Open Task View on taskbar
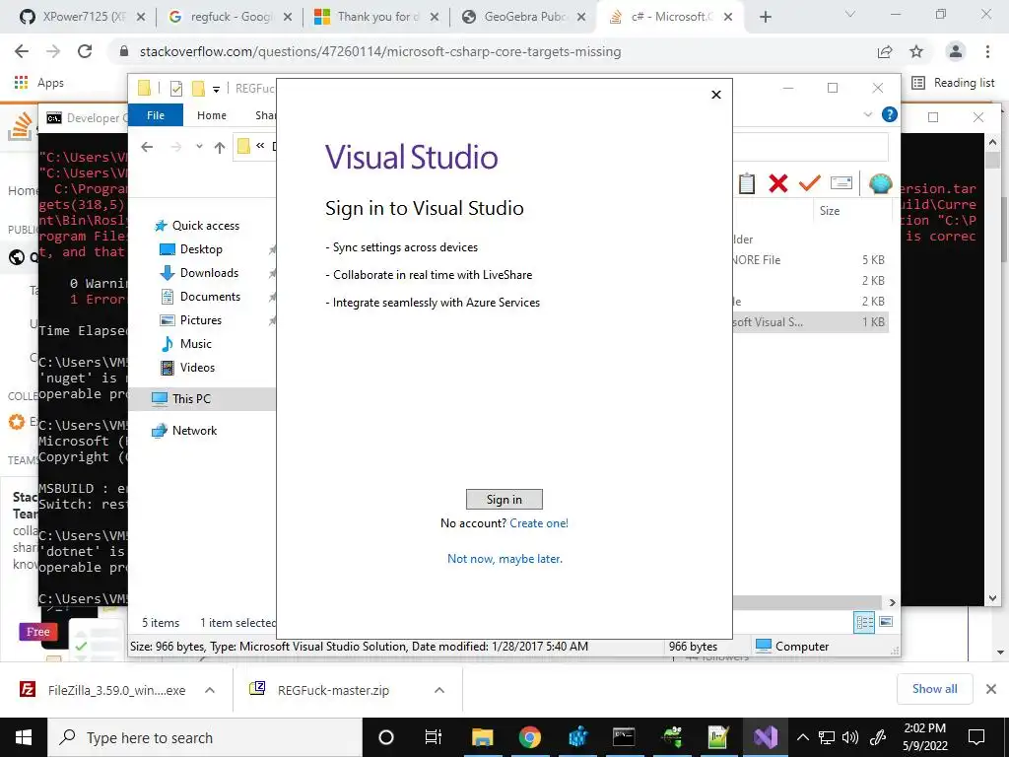 point(434,737)
